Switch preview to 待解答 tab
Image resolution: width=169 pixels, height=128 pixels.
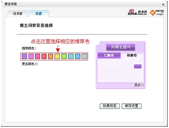(132, 55)
